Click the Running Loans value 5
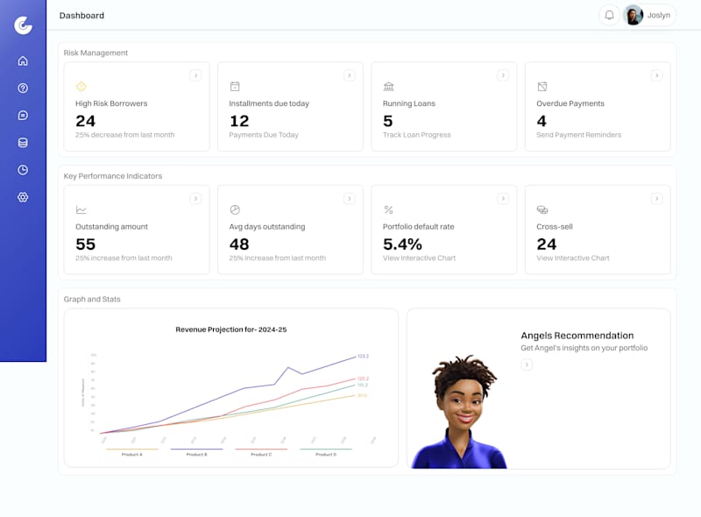This screenshot has width=701, height=517. (x=387, y=121)
